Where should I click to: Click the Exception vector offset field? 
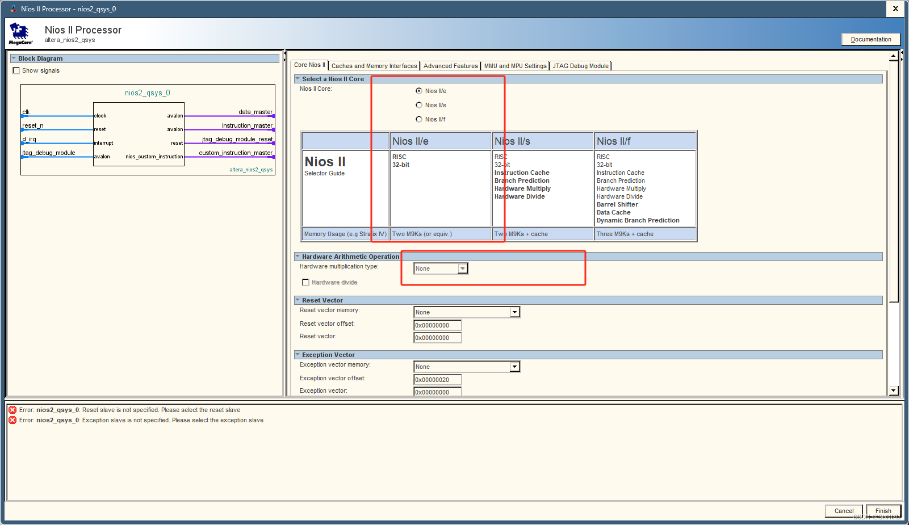tap(438, 380)
